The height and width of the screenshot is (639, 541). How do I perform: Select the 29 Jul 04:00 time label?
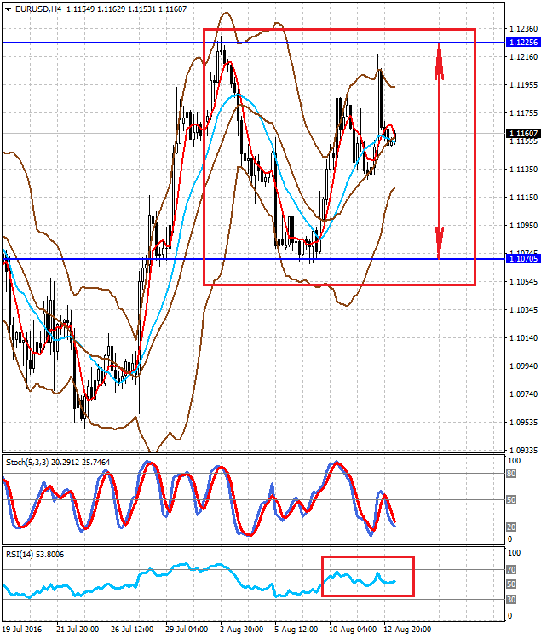(187, 630)
